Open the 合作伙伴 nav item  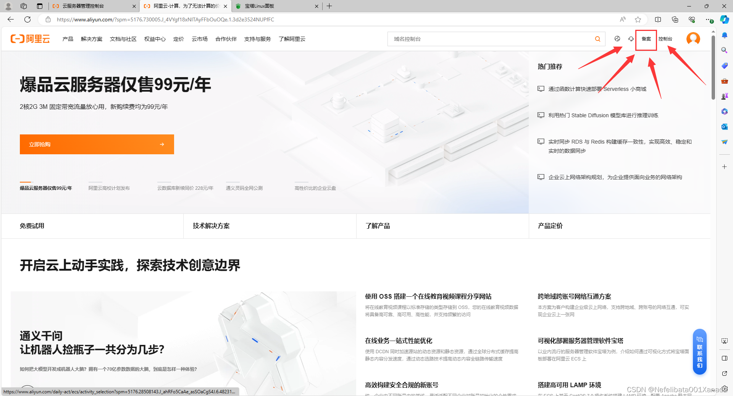pos(226,39)
